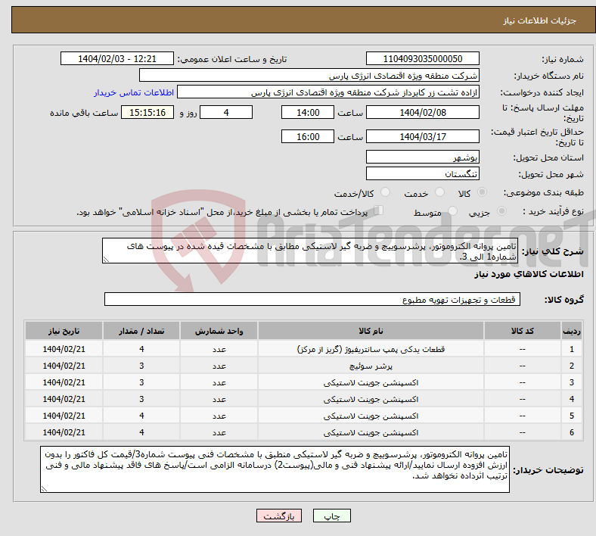596x536 pixels.
Task: Click the general description text area
Action: pos(310,251)
